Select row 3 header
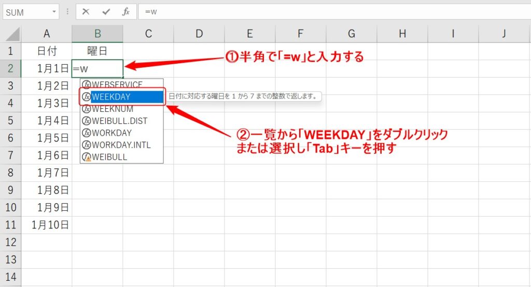The image size is (531, 287). (10, 86)
